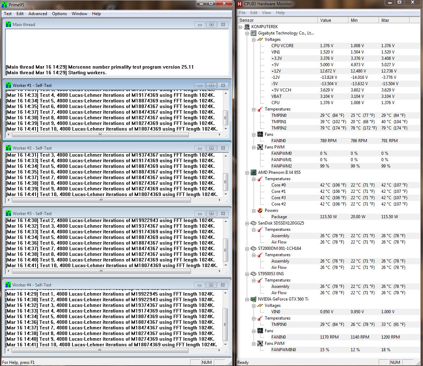
Task: Click the Worker #3 Self-Test window icon
Action: (8, 214)
